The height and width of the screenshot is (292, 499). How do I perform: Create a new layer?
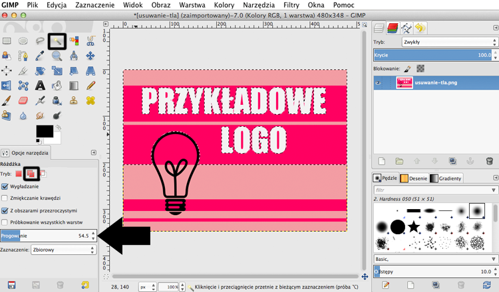click(x=382, y=161)
